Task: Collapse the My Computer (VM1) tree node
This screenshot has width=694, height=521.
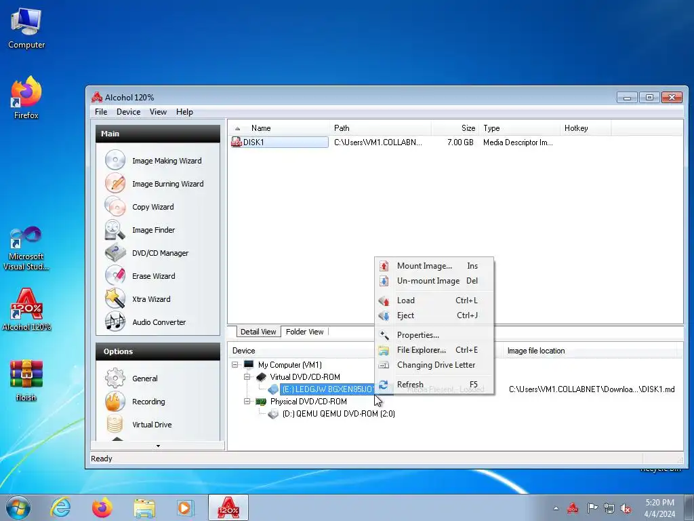Action: click(235, 364)
